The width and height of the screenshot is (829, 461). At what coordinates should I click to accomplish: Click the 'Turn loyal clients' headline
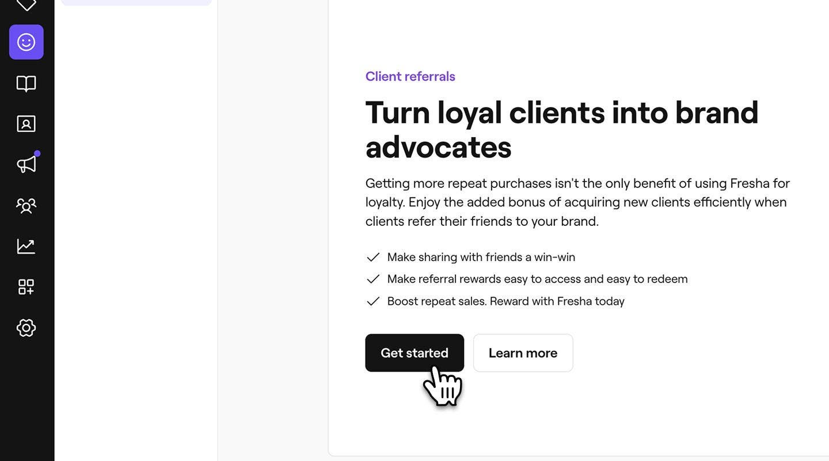click(562, 127)
